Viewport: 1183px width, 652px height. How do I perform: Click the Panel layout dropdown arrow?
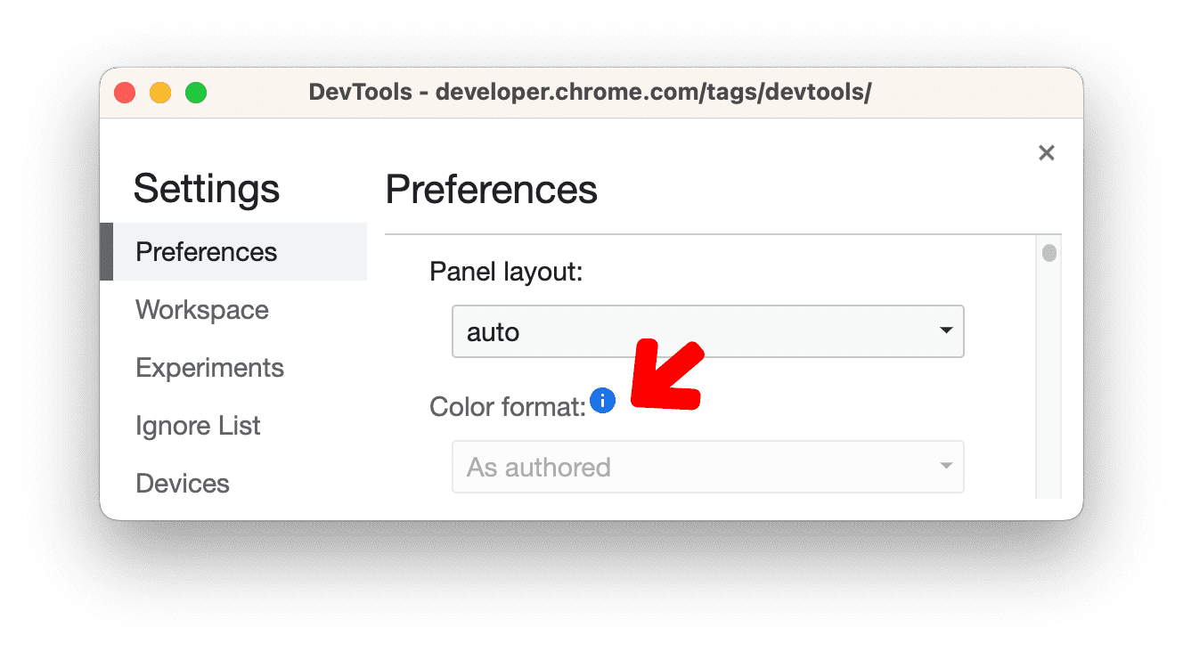pyautogui.click(x=946, y=330)
